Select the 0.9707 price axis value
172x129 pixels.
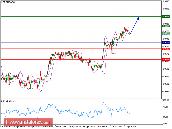click(166, 46)
